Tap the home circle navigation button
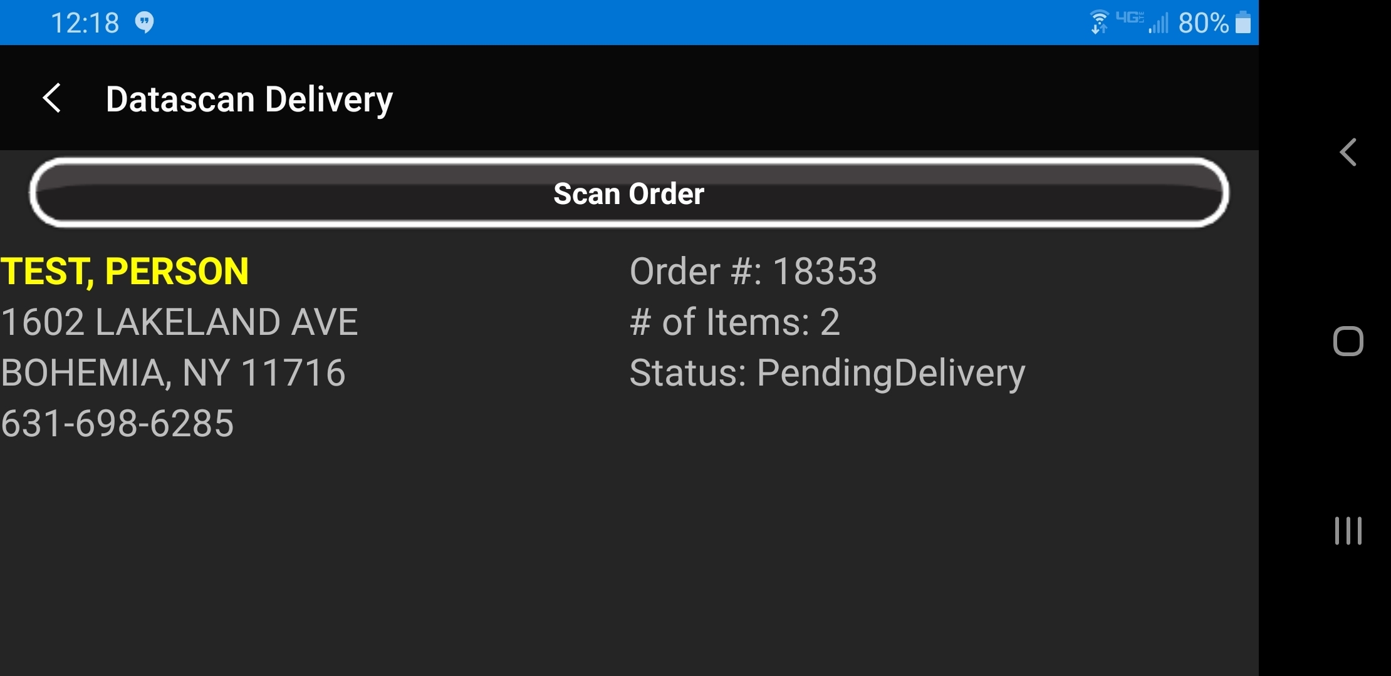The height and width of the screenshot is (676, 1391). 1347,341
